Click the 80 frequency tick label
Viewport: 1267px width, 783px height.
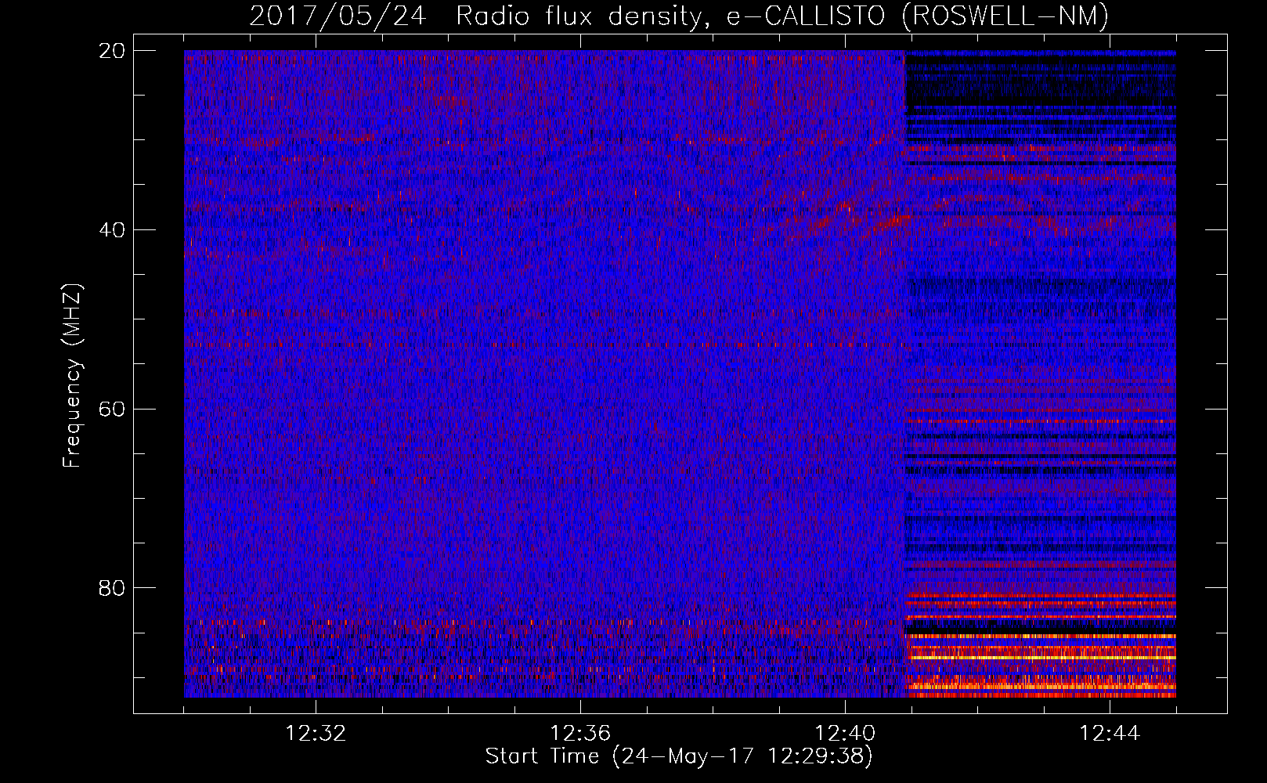coord(112,588)
